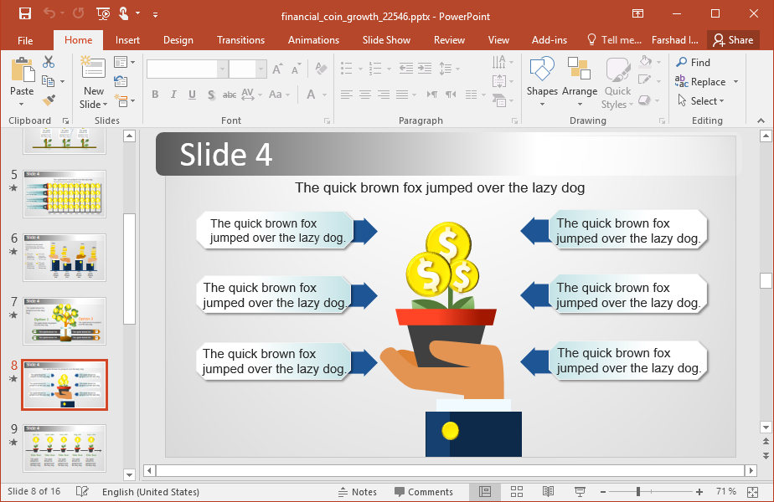The height and width of the screenshot is (502, 774).
Task: Open the Design tab
Action: click(x=178, y=40)
